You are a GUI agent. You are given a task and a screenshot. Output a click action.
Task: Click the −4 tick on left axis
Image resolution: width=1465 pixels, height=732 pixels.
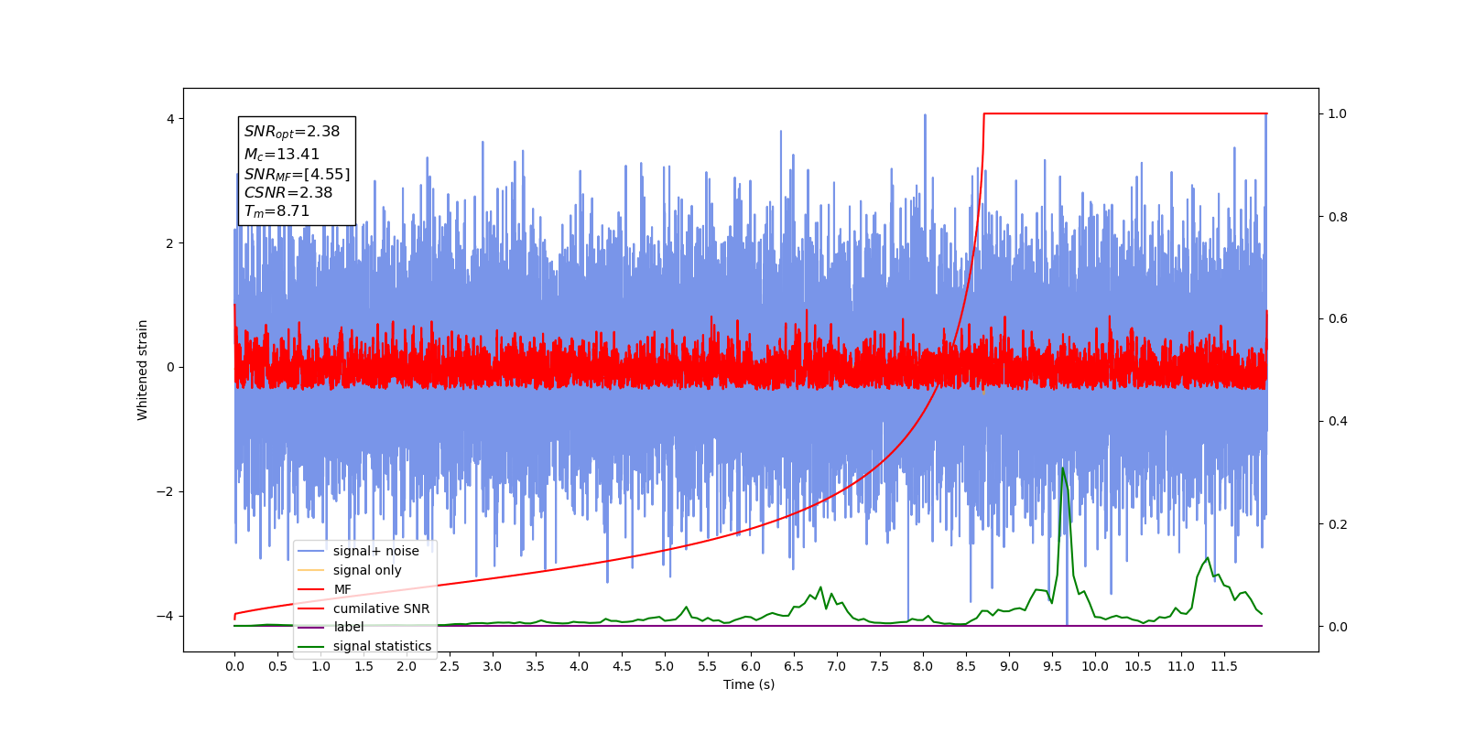[x=165, y=616]
